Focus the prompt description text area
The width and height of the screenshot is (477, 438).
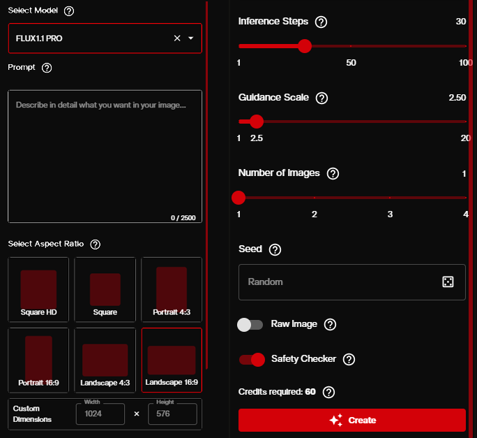click(105, 156)
